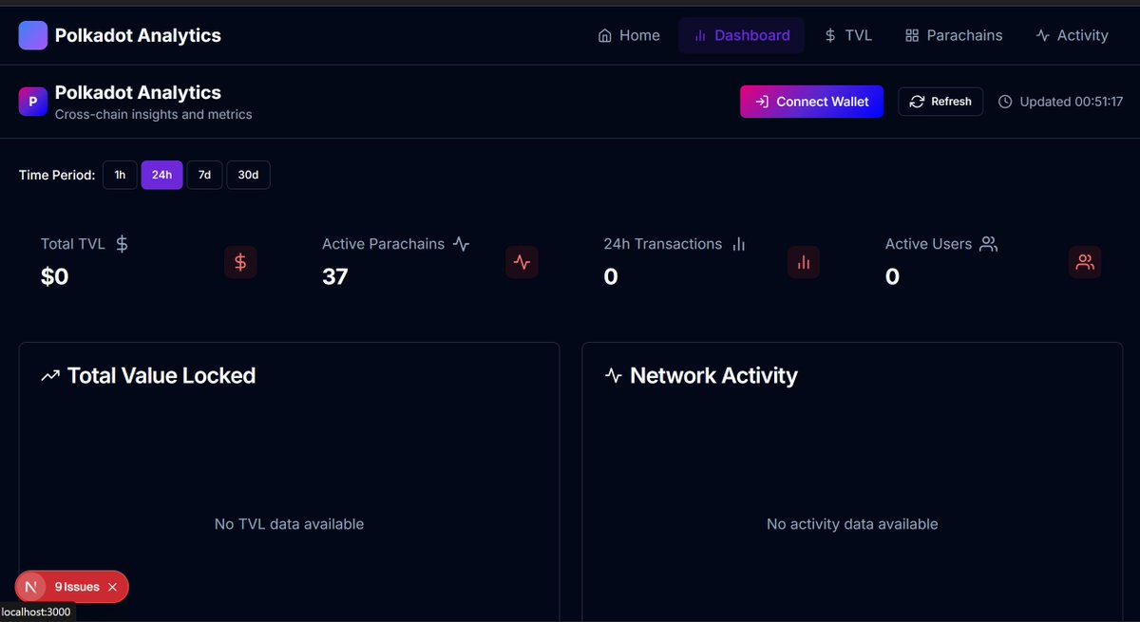The height and width of the screenshot is (622, 1140).
Task: Go to the TVL nav page
Action: (847, 35)
